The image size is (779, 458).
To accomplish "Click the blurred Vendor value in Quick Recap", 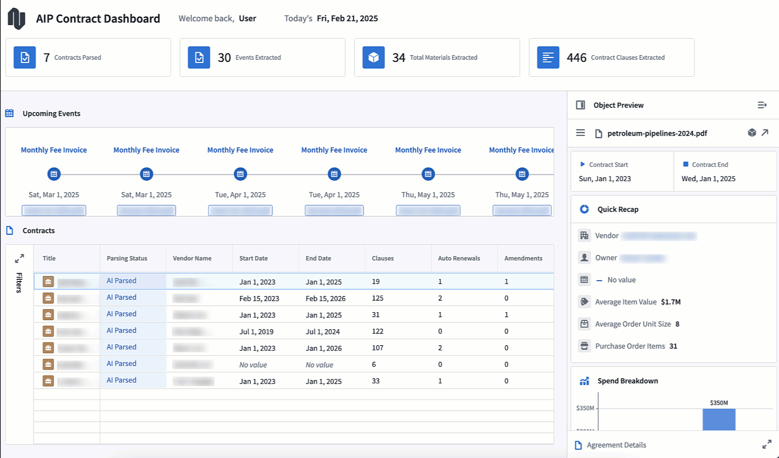I will 659,236.
